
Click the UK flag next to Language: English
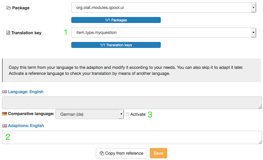tap(4, 91)
